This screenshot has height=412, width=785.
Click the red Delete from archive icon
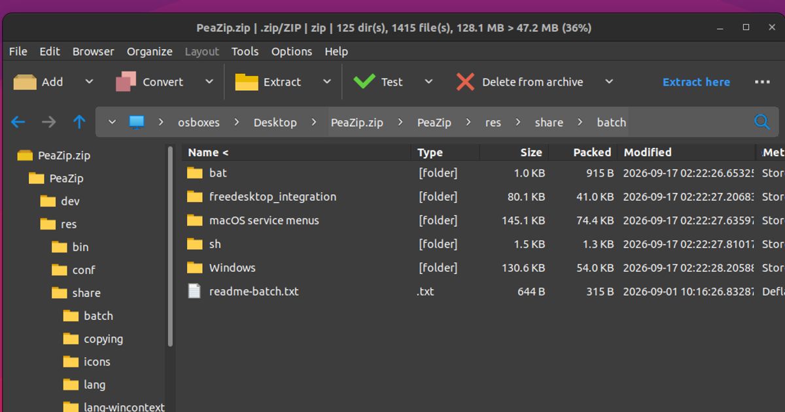pos(465,82)
